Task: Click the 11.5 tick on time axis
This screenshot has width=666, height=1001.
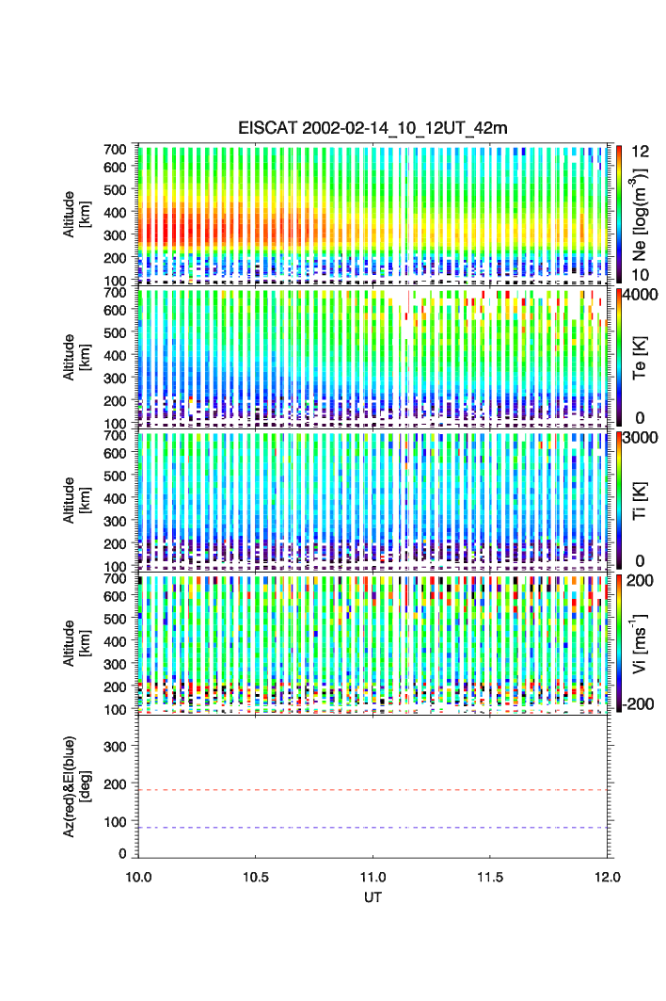Action: click(490, 877)
